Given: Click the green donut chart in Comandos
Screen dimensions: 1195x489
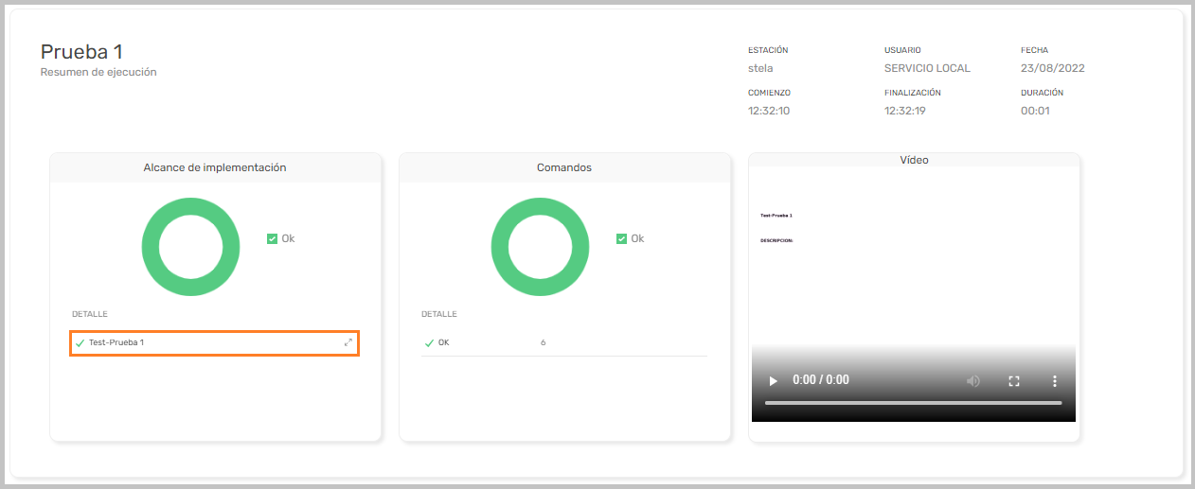Looking at the screenshot, I should click(x=540, y=246).
